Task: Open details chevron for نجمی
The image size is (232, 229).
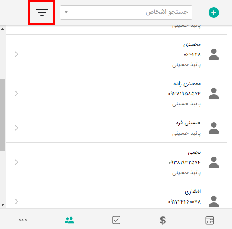Action: coord(17,162)
